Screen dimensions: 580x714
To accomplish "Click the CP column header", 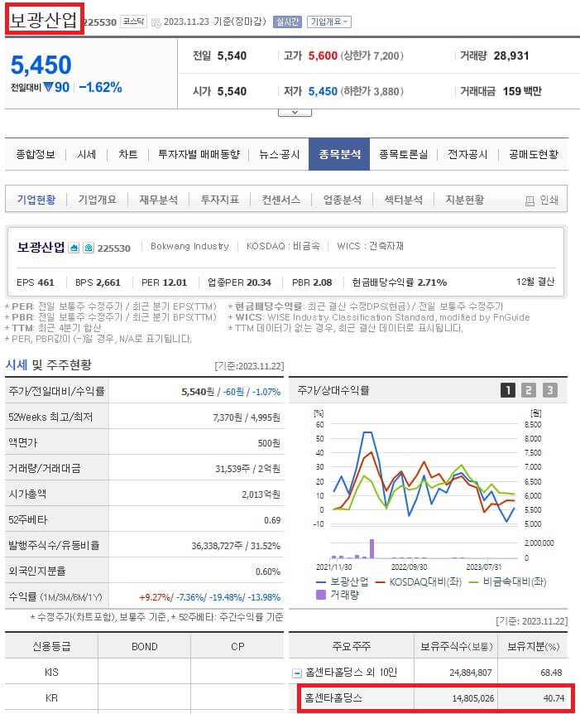I will pyautogui.click(x=237, y=647).
